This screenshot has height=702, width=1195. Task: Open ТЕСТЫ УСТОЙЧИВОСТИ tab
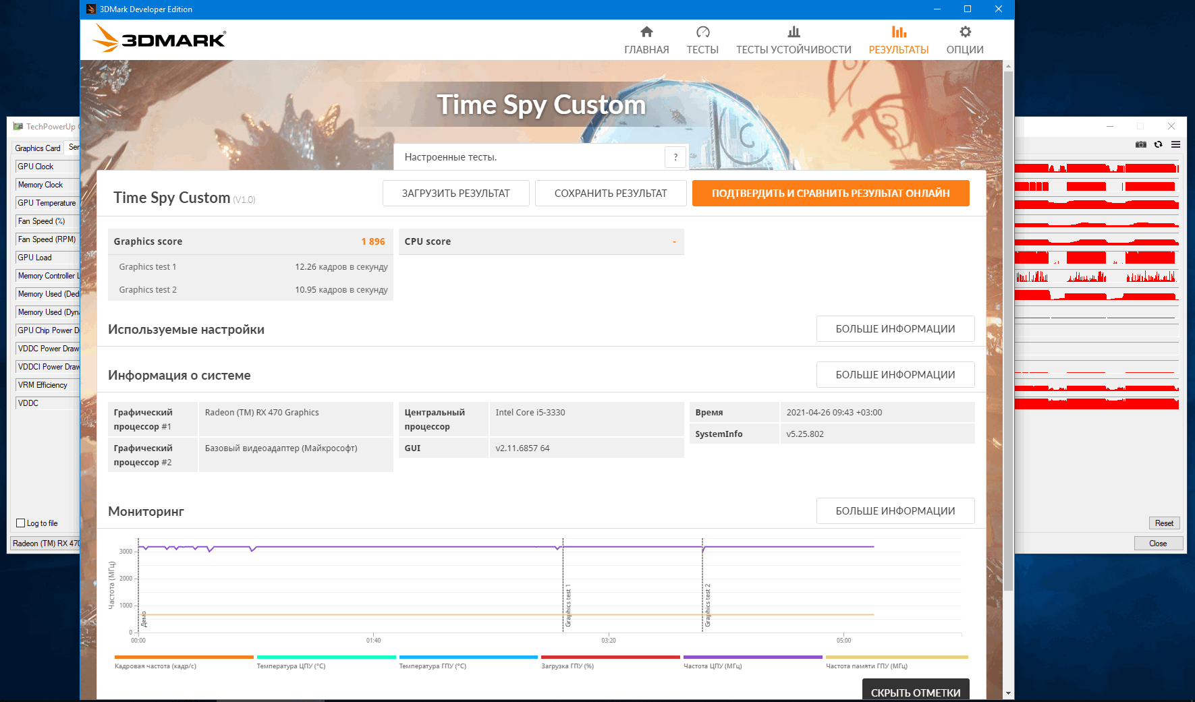(794, 40)
